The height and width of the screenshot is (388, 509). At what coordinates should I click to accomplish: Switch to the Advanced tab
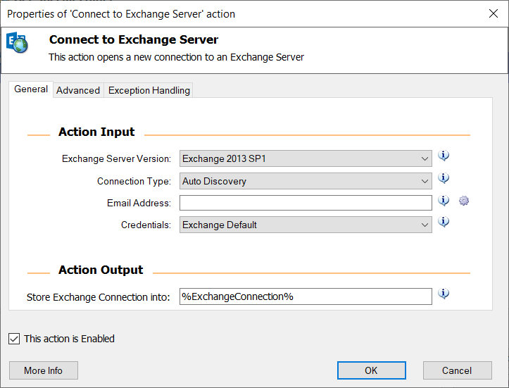pyautogui.click(x=78, y=90)
